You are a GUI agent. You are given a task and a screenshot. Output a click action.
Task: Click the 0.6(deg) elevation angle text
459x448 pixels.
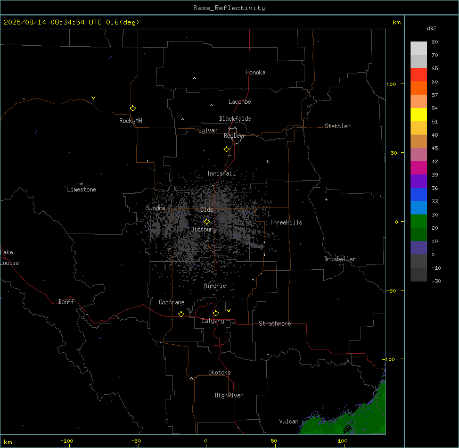(122, 22)
